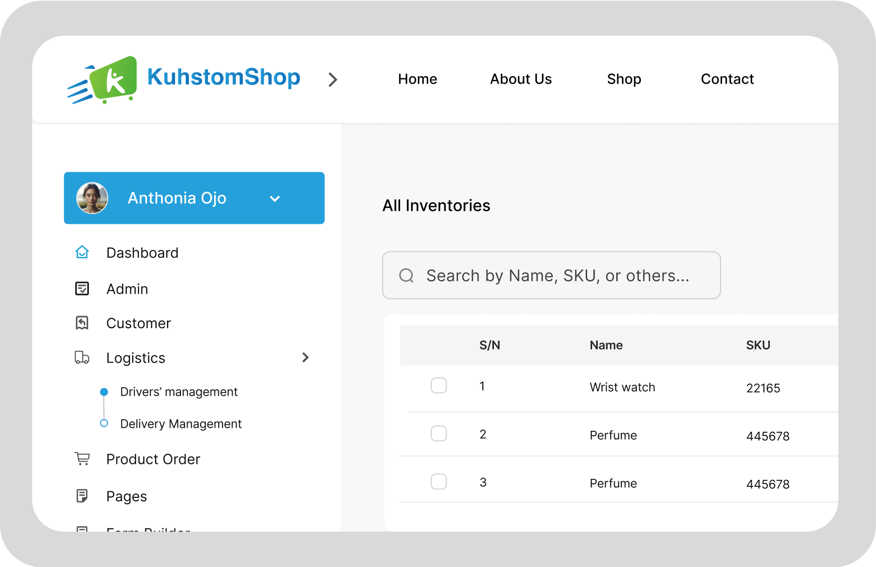Viewport: 876px width, 567px height.
Task: Click the Customer sidebar icon
Action: pos(82,323)
